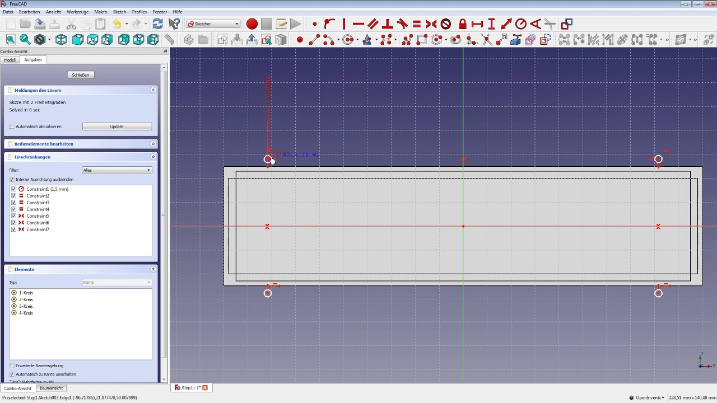Viewport: 717px width, 403px height.
Task: Open the Sketcher workbench dropdown
Action: click(x=213, y=24)
